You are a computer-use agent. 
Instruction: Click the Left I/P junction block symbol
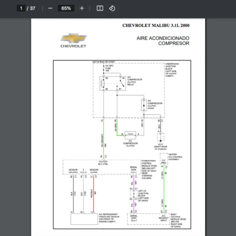coord(134,194)
